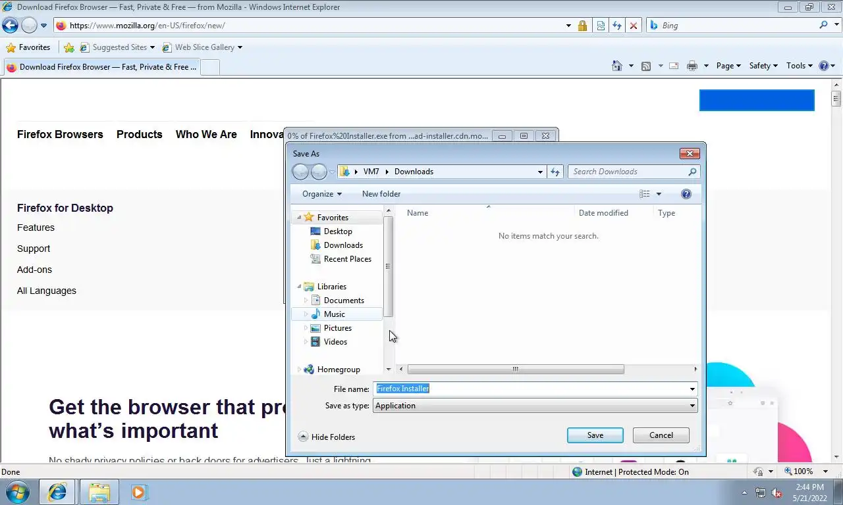Select Desktop in Favorites tree
Screen dimensions: 843x505
click(x=337, y=231)
